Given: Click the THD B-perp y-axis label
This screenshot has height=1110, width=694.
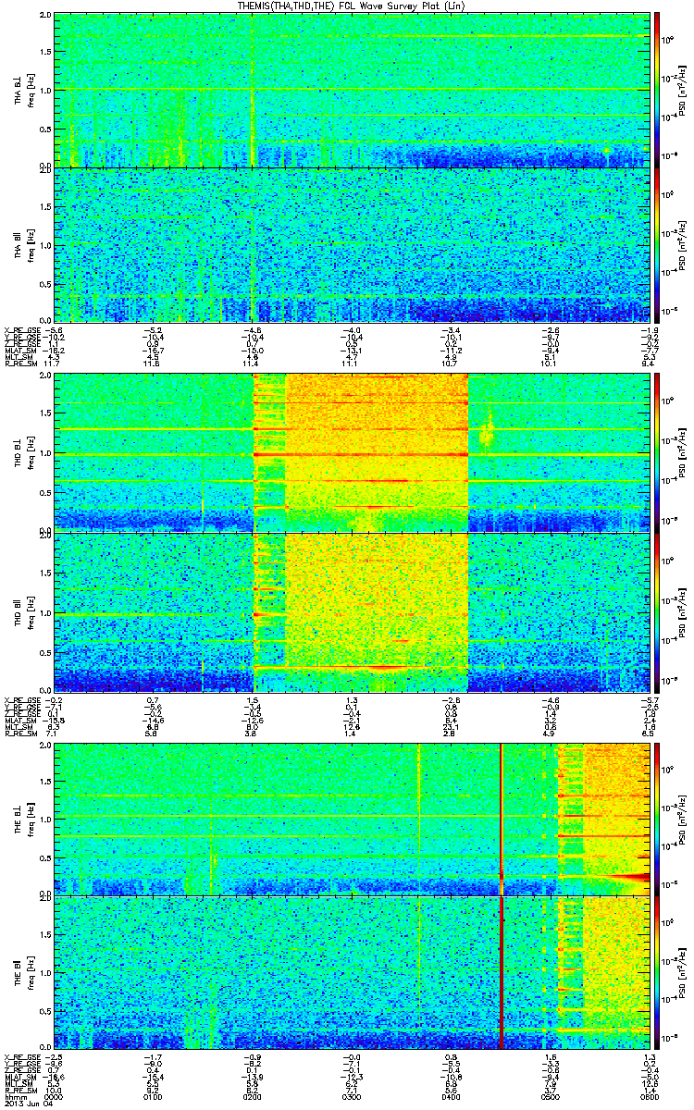Looking at the screenshot, I should pyautogui.click(x=19, y=450).
